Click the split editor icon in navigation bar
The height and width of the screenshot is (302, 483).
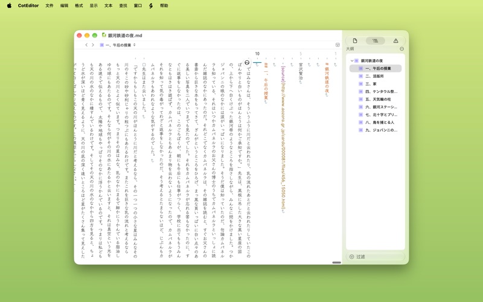point(337,45)
